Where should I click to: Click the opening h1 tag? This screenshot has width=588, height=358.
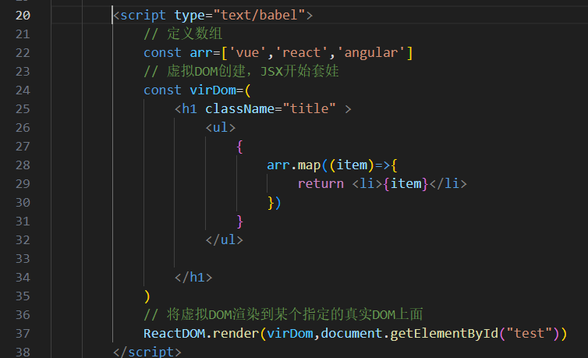pos(186,109)
